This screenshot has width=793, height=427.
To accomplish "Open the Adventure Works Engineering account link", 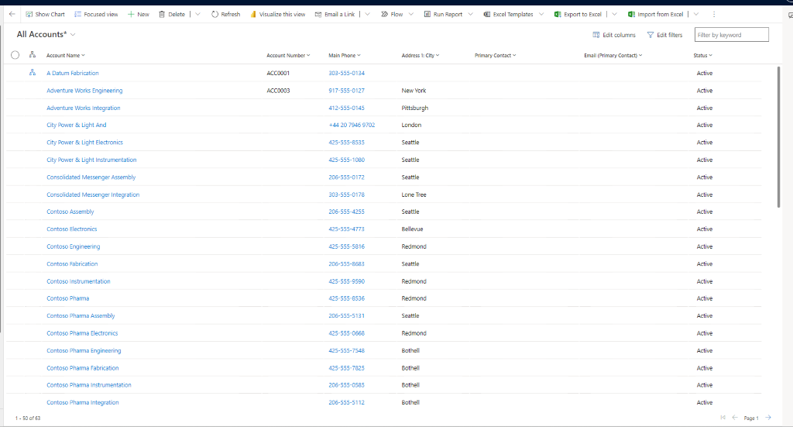I will pos(84,91).
